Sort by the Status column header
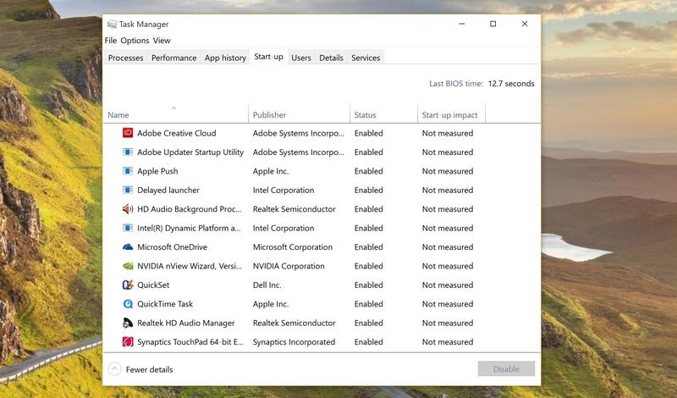This screenshot has width=677, height=398. pos(366,115)
